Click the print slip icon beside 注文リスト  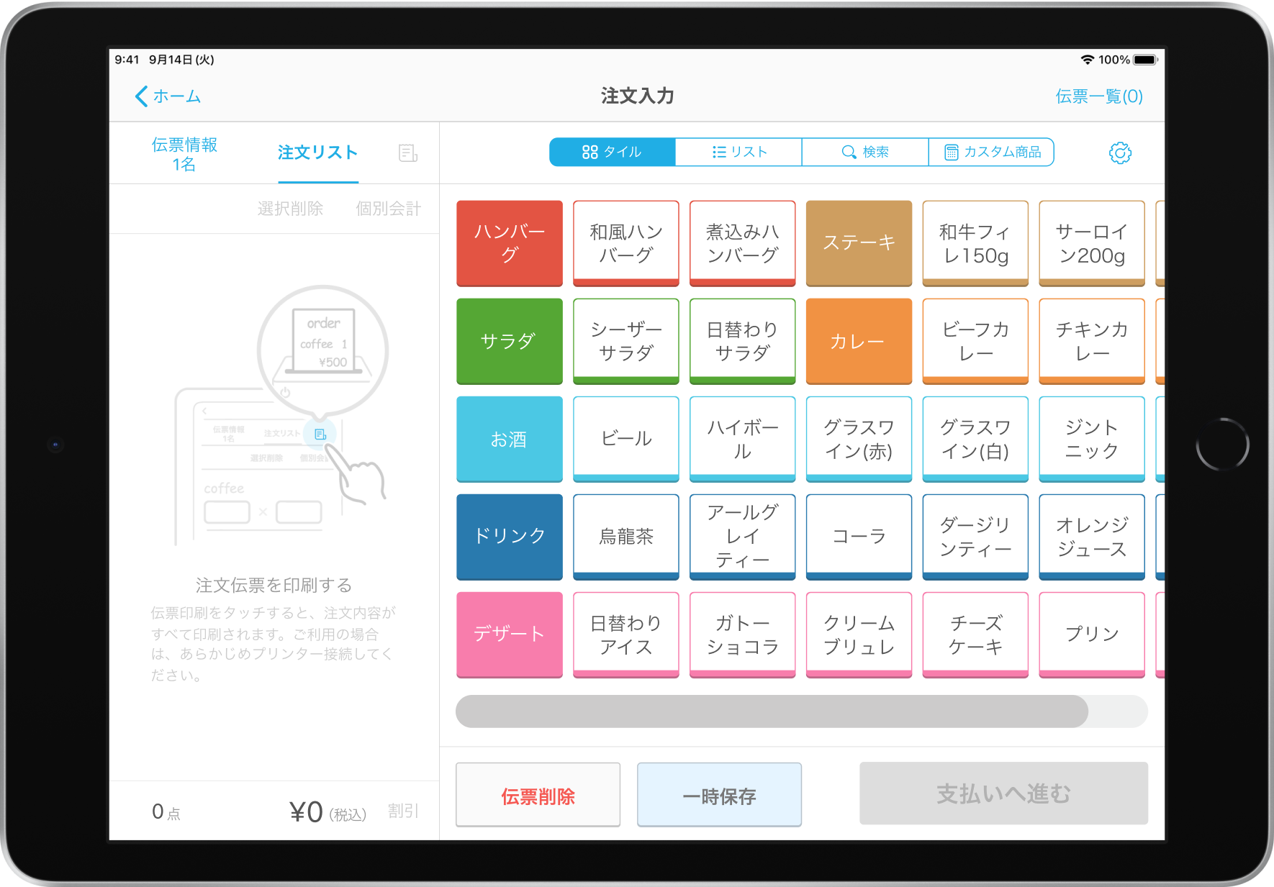[407, 153]
